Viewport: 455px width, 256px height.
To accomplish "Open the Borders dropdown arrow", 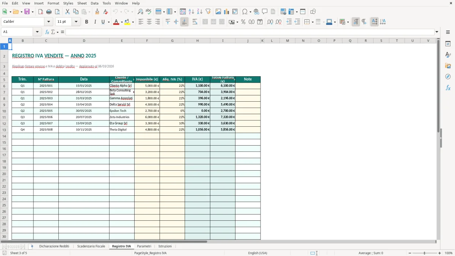I will pyautogui.click(x=312, y=22).
